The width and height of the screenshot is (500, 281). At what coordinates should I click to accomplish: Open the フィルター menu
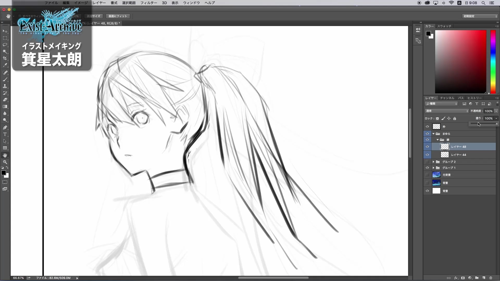click(x=149, y=3)
